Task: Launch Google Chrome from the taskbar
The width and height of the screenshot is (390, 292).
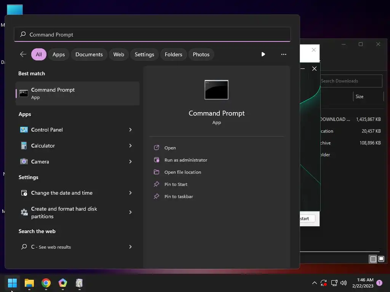Action: [46, 282]
